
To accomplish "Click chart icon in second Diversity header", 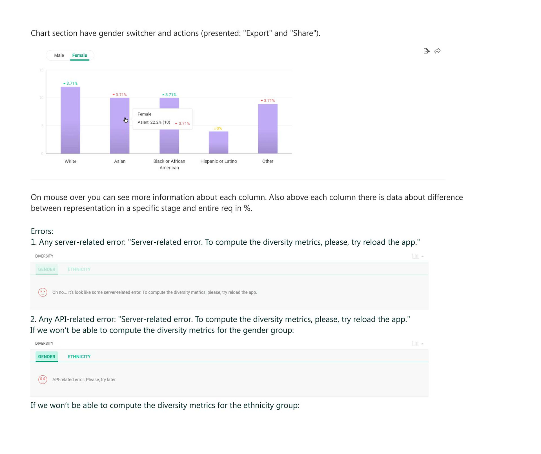I will click(415, 344).
